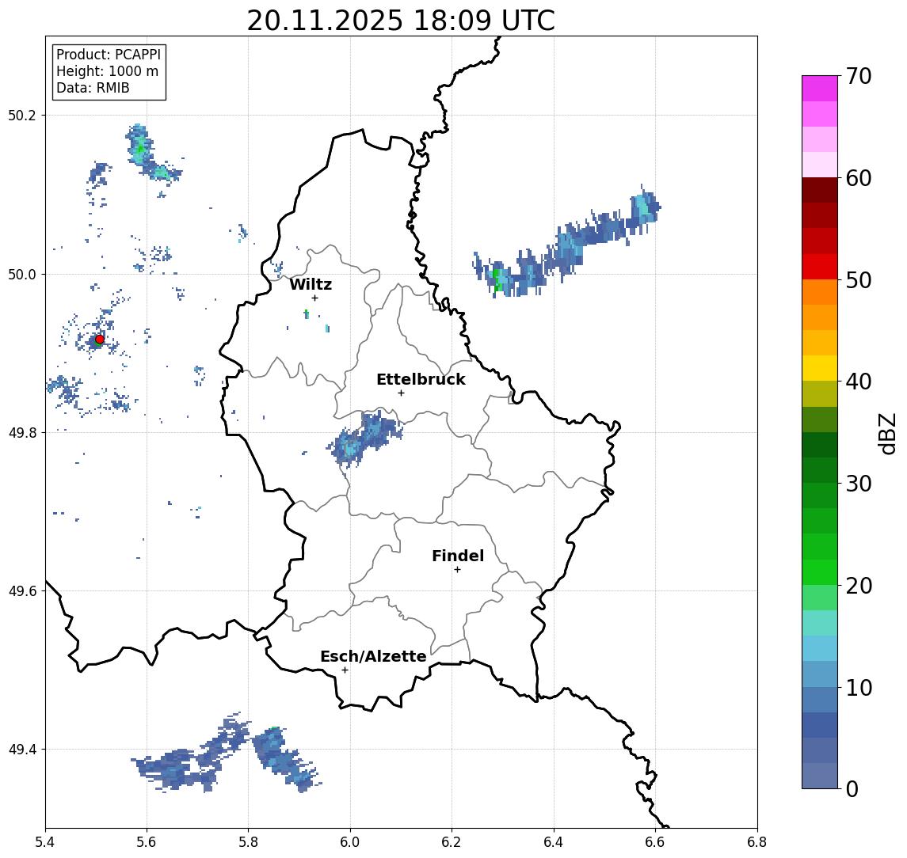Click the latitude axis label 49.6
Screen dimensions: 907x858
pyautogui.click(x=22, y=591)
